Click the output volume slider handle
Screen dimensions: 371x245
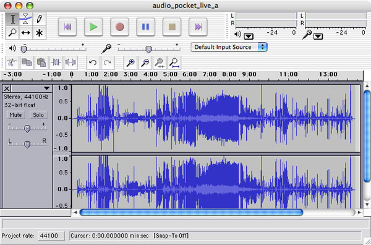[x=23, y=49]
